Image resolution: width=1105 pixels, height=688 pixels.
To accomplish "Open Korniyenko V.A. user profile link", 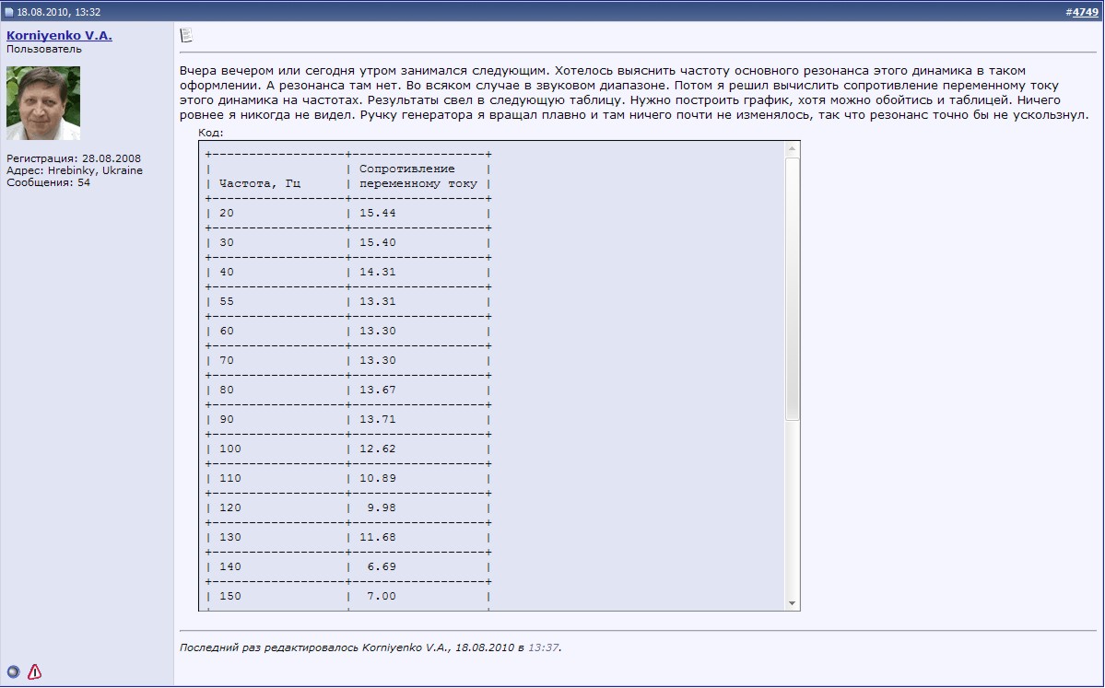I will click(59, 35).
